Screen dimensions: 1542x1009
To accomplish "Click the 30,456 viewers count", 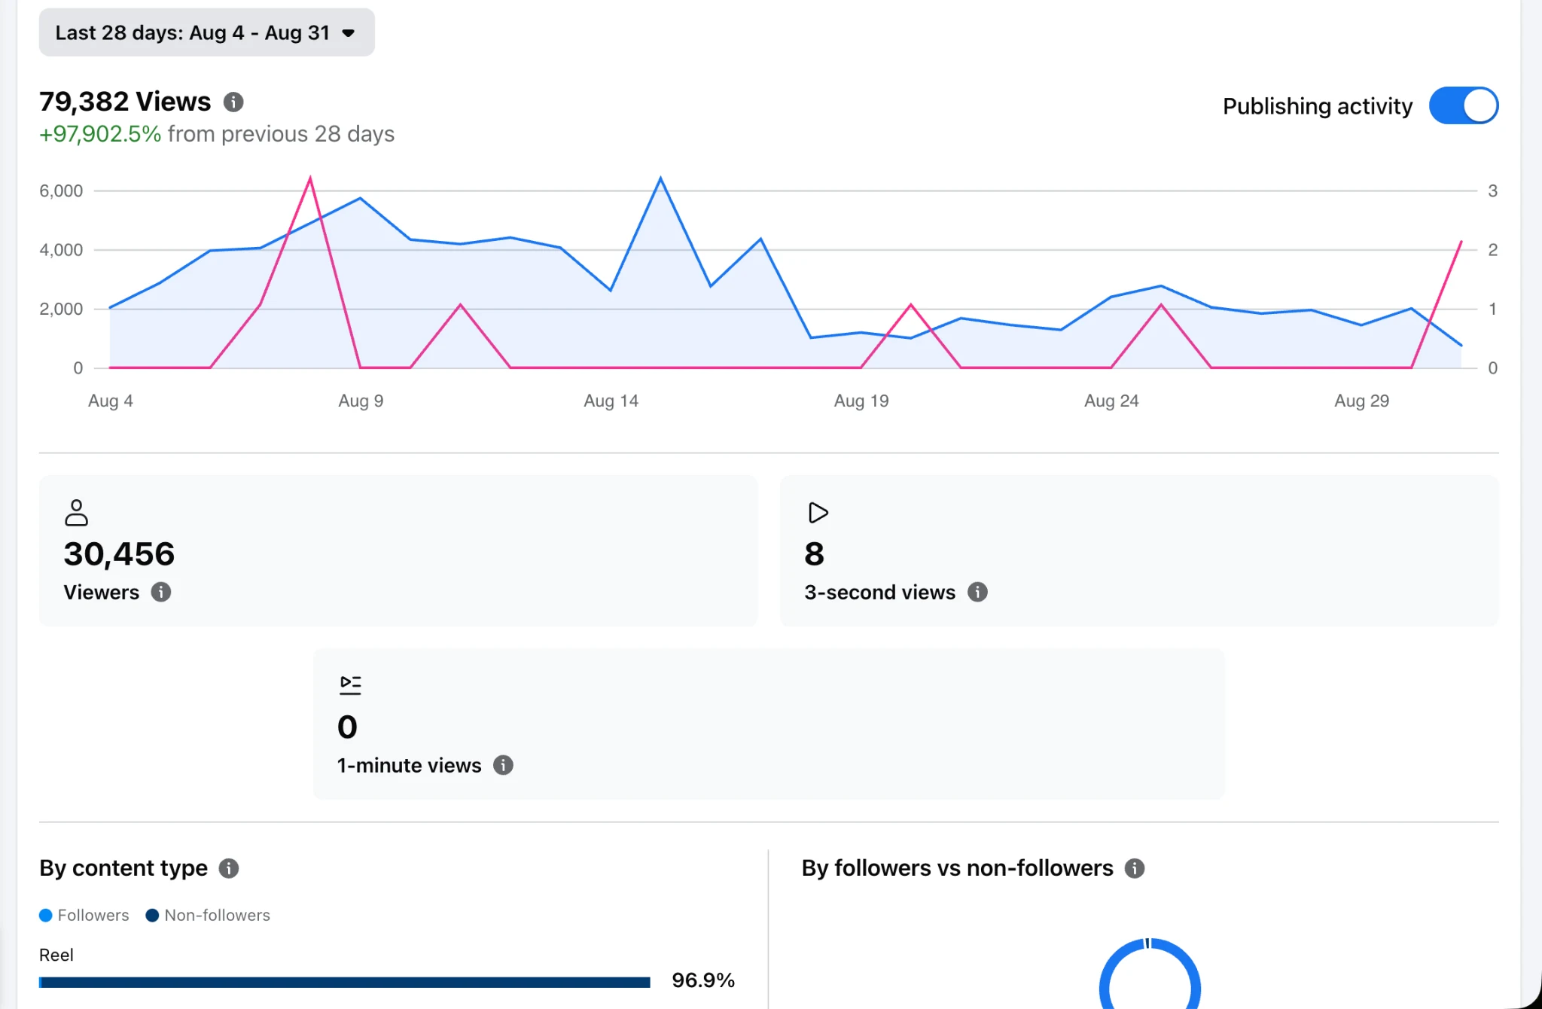I will tap(119, 554).
